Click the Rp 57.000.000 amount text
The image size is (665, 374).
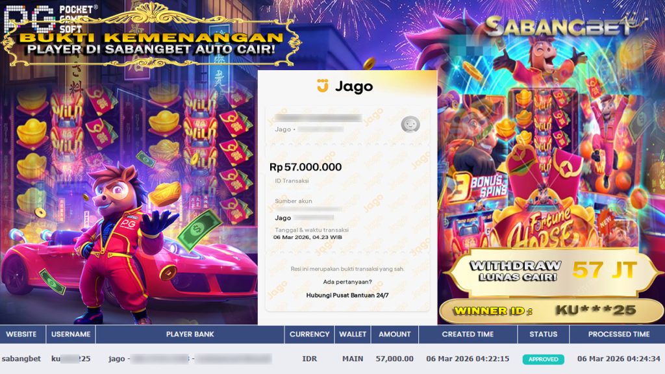pos(305,167)
